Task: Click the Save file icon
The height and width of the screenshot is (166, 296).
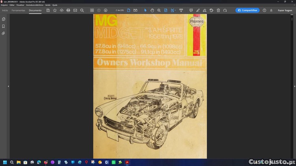Action: tap(48, 10)
